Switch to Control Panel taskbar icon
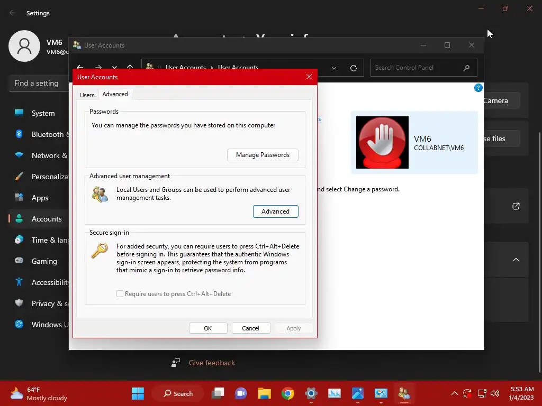542x406 pixels. tap(381, 393)
